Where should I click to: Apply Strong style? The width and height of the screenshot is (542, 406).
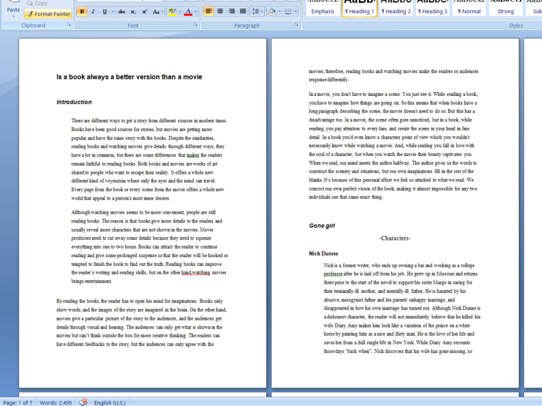(505, 8)
